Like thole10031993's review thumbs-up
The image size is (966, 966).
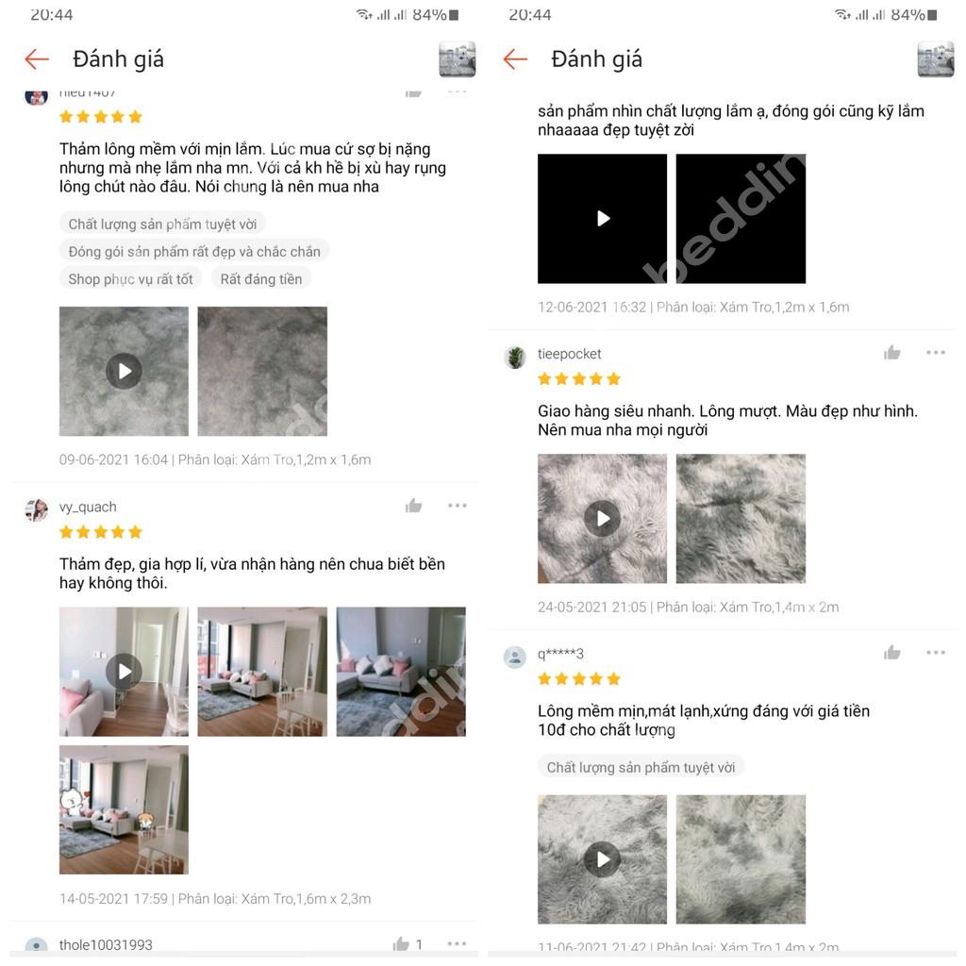coord(401,943)
